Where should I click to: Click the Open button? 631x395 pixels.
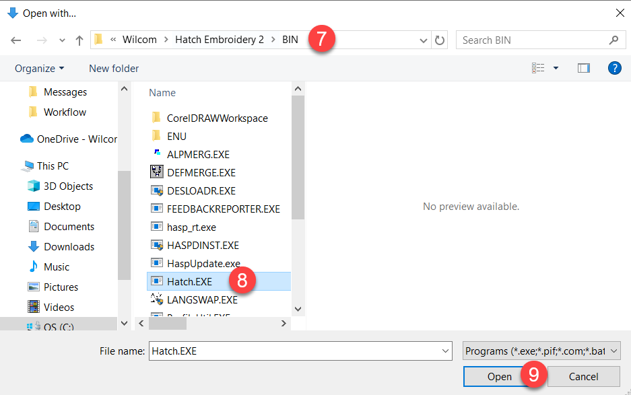[500, 377]
